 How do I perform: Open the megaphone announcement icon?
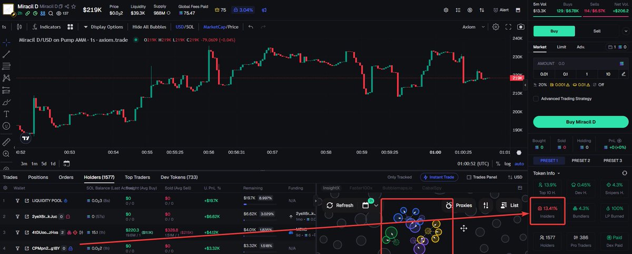coord(264,10)
